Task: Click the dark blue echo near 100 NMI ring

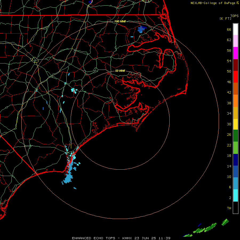Action: (x=142, y=29)
